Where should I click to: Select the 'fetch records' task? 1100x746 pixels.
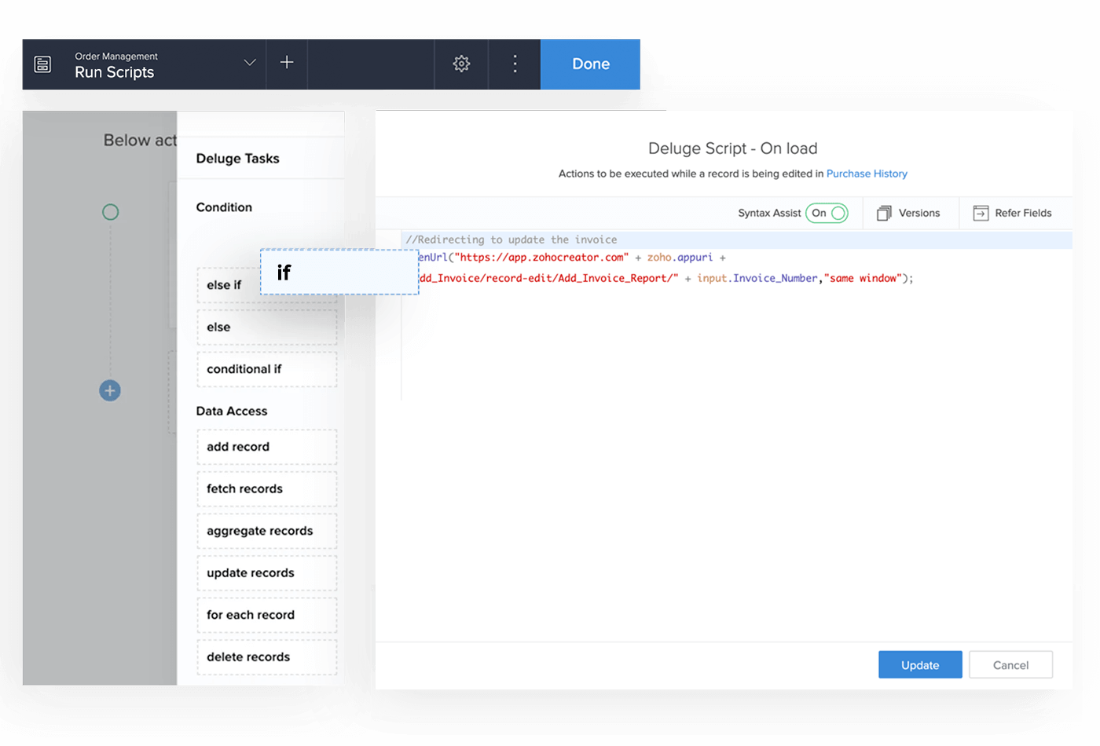point(267,489)
